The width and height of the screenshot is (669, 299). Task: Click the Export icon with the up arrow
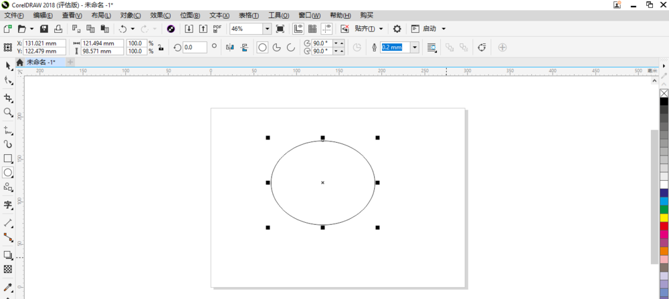click(203, 29)
